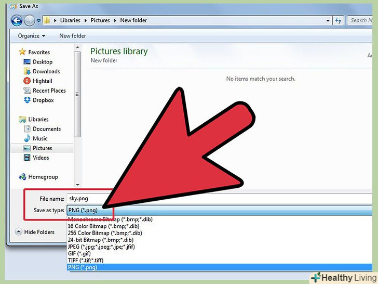This screenshot has width=378, height=284.
Task: Open Dropbox from the Favorites list
Action: 43,100
